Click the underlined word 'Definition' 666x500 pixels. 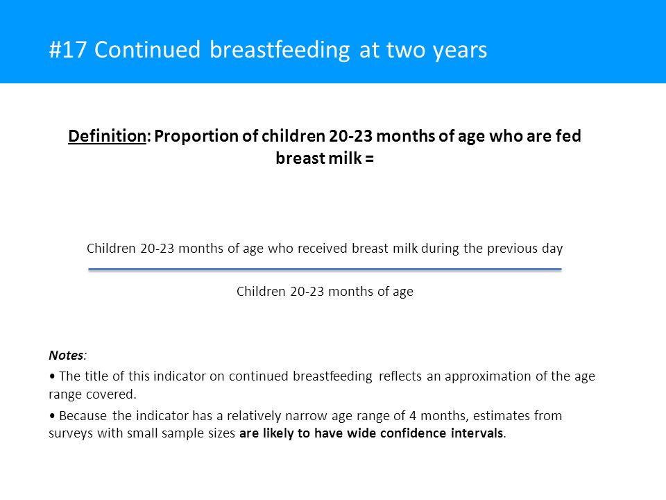pos(107,136)
